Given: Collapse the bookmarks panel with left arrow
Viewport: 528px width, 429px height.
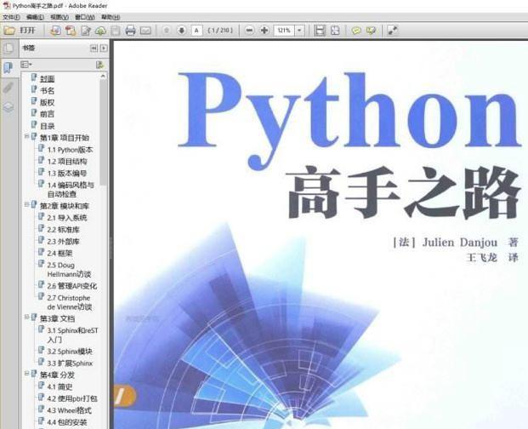Looking at the screenshot, I should click(x=94, y=49).
